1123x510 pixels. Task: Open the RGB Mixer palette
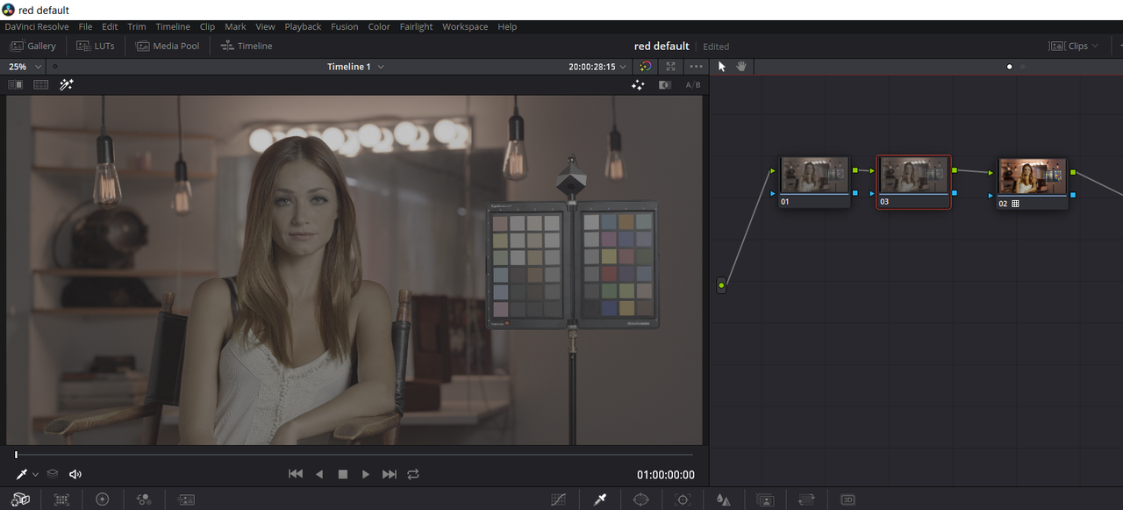pos(144,499)
